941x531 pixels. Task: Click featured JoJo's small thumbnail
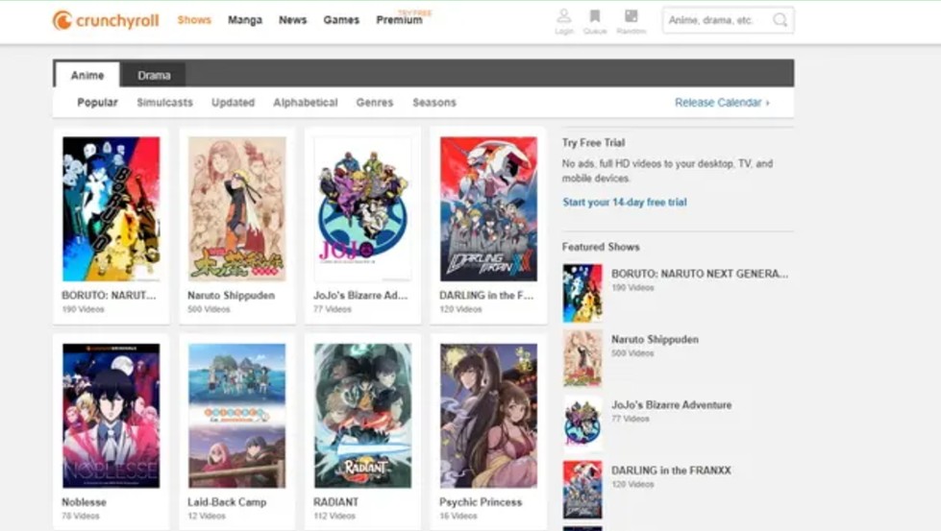tap(582, 424)
